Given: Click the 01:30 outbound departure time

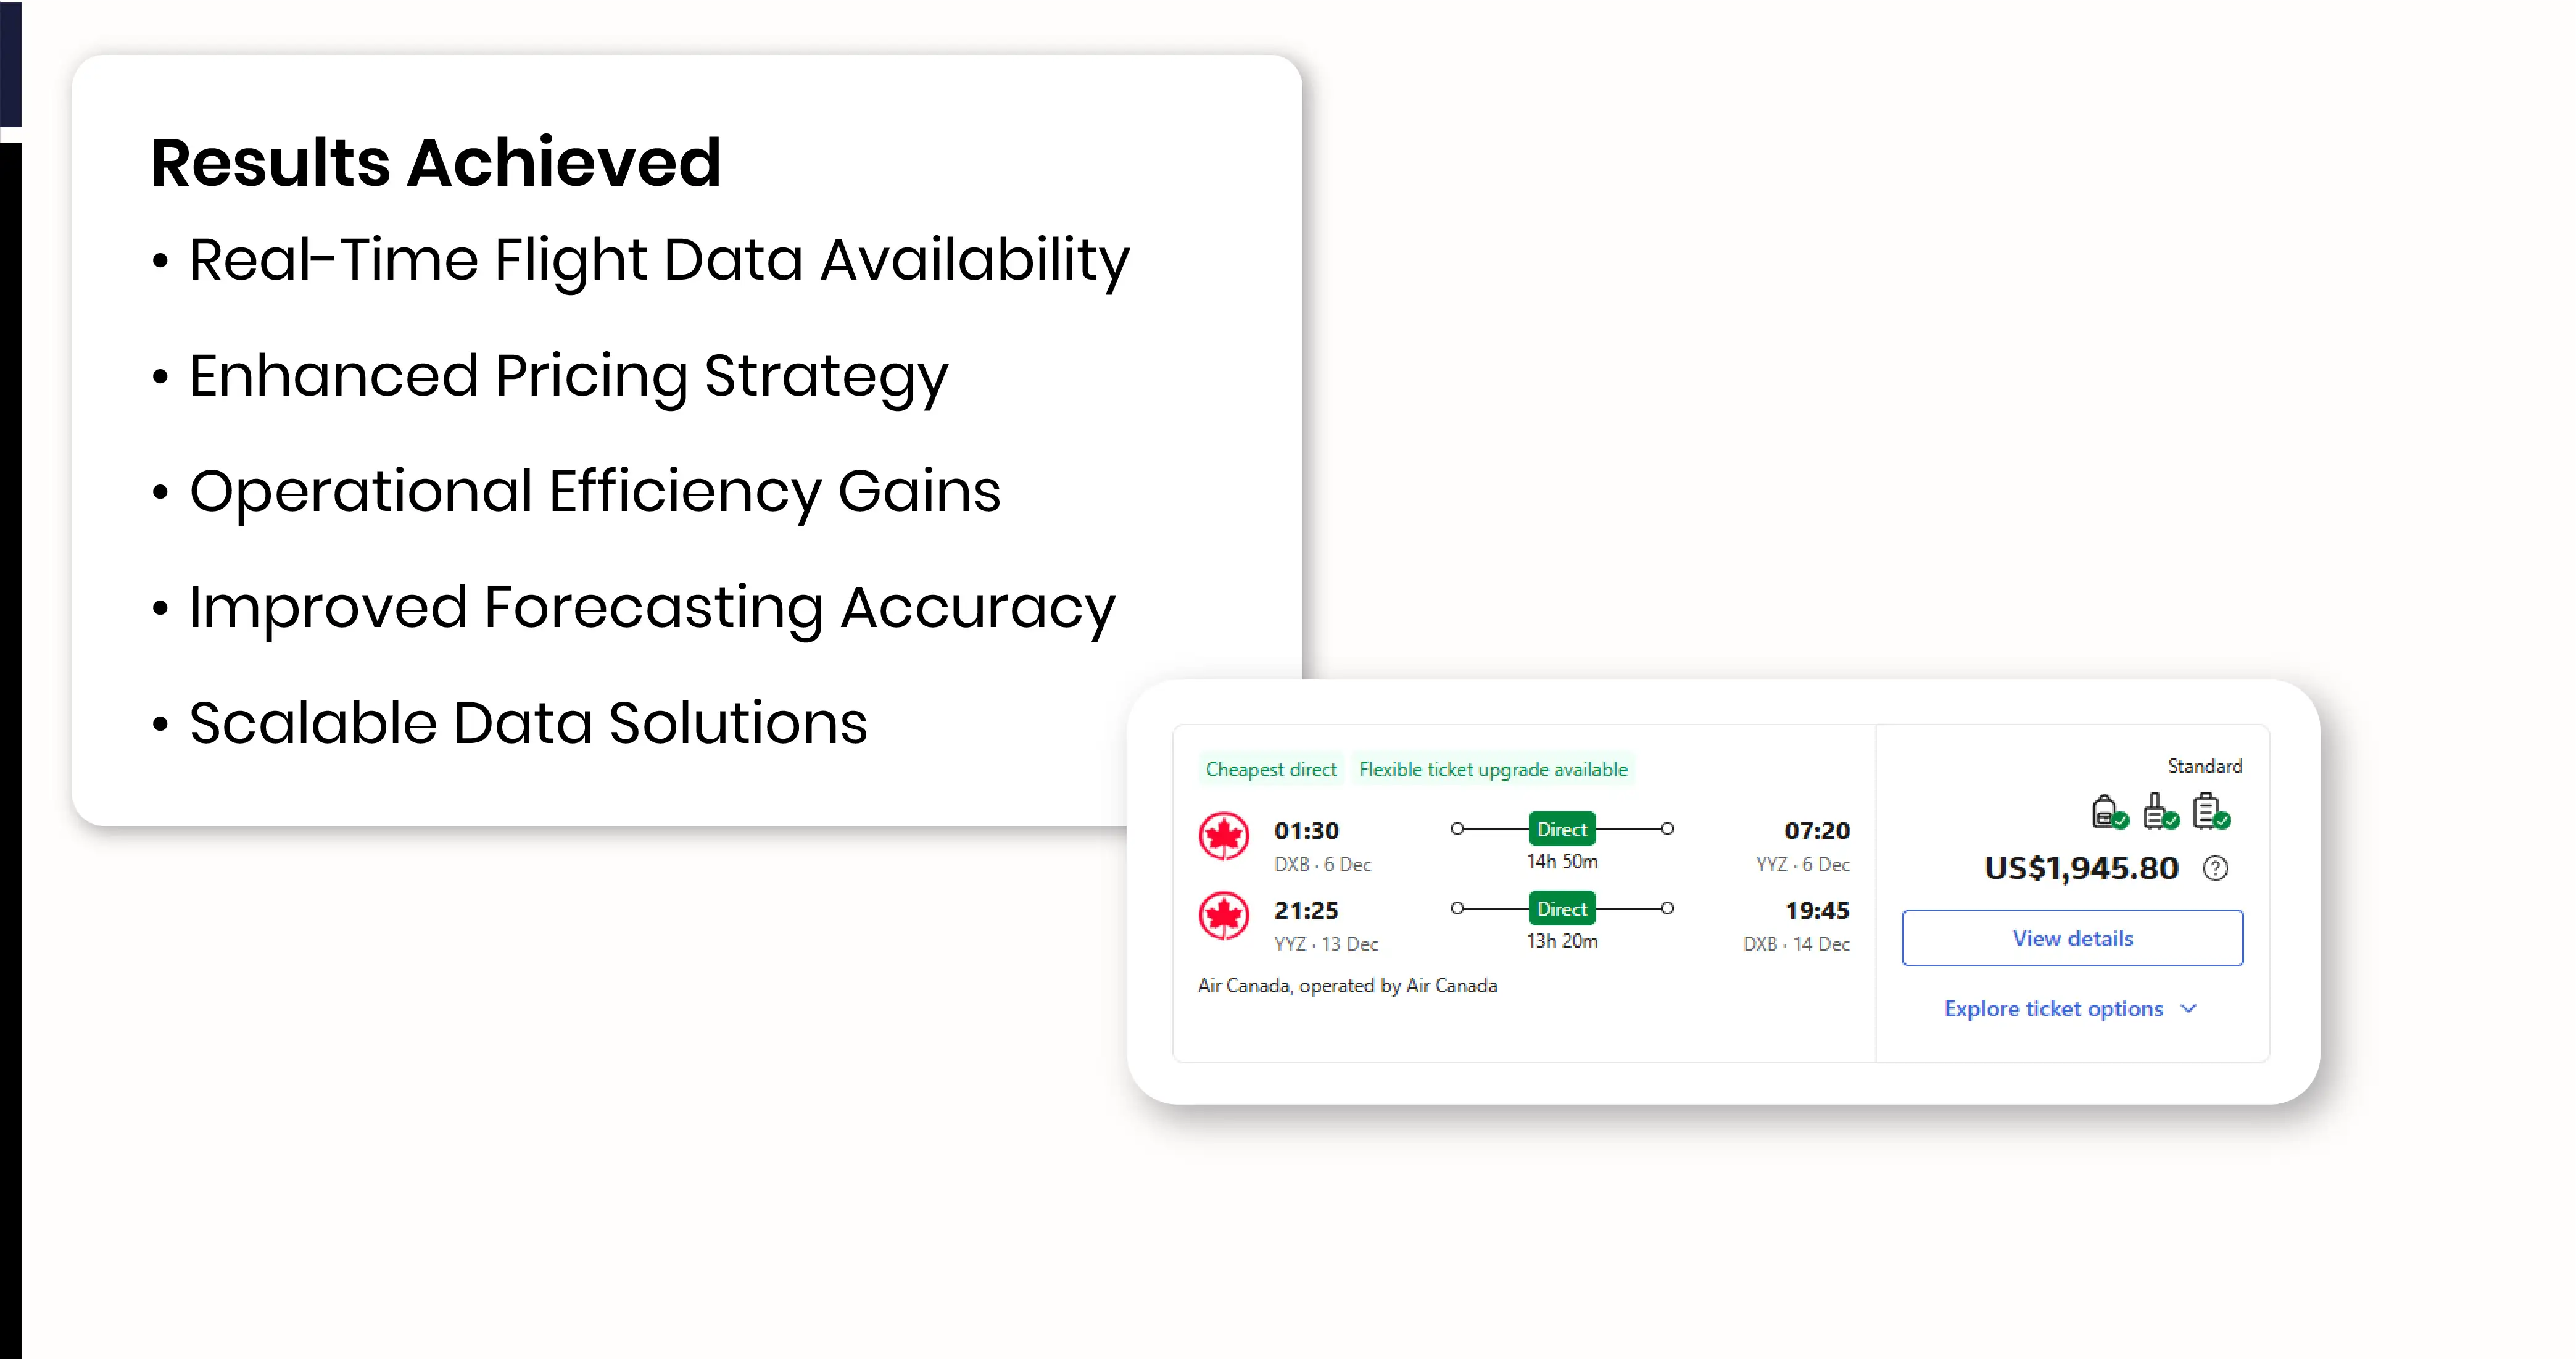Looking at the screenshot, I should (1306, 831).
